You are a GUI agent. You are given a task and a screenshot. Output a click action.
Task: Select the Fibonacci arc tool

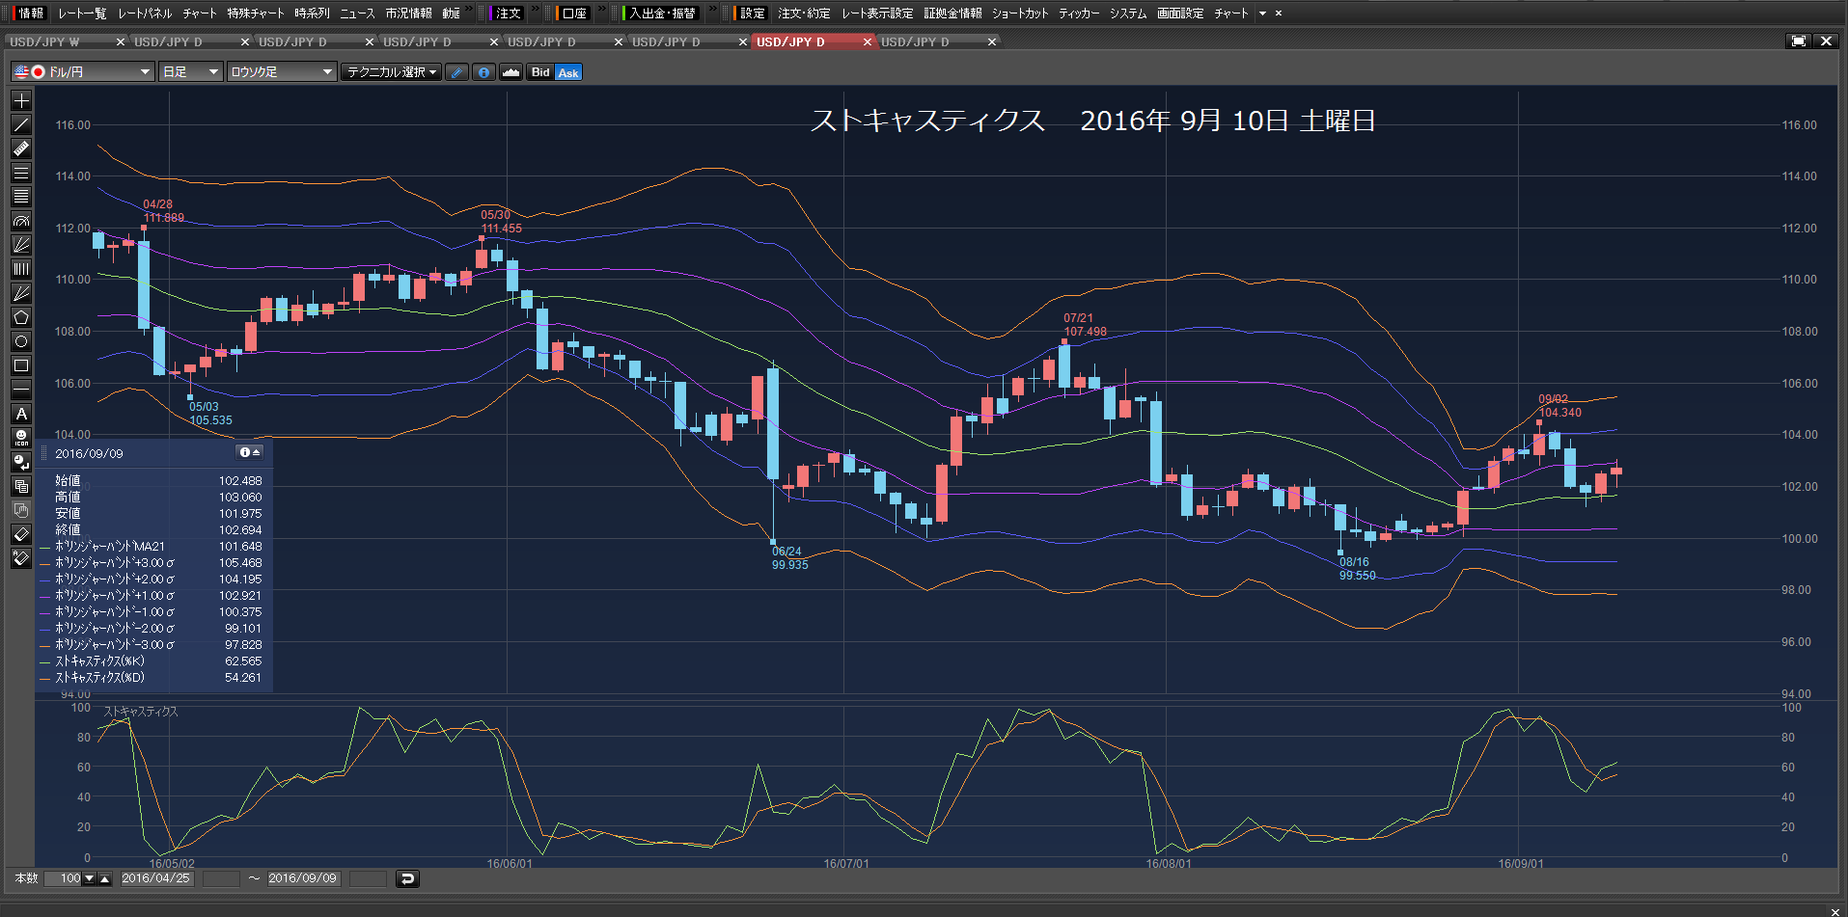21,221
